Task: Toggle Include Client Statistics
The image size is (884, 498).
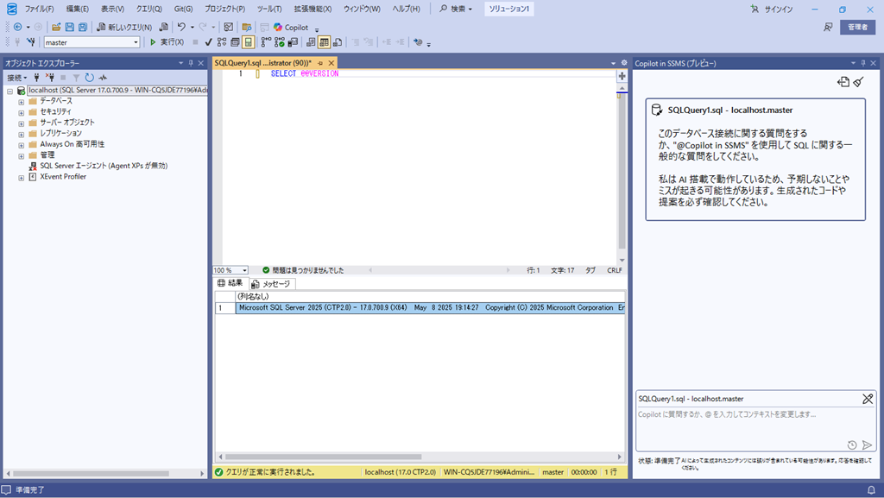Action: (293, 42)
